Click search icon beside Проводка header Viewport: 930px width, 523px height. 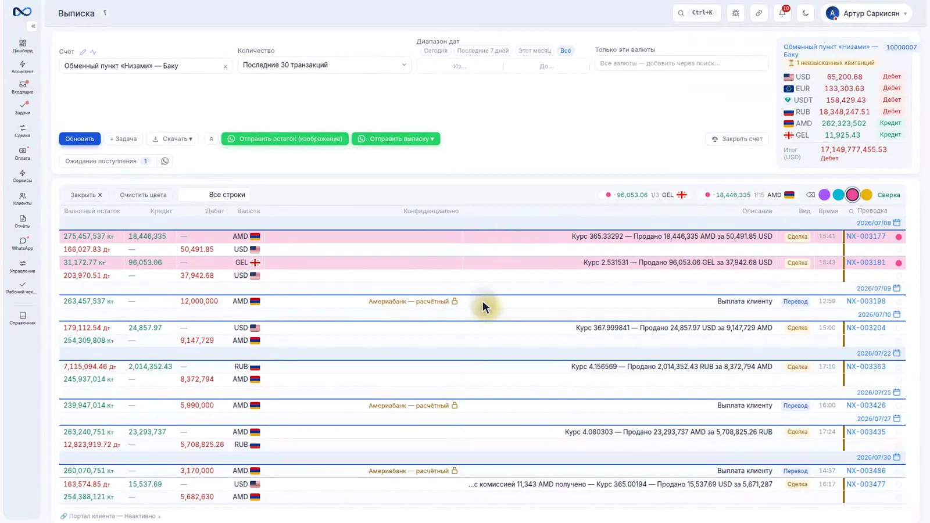851,211
